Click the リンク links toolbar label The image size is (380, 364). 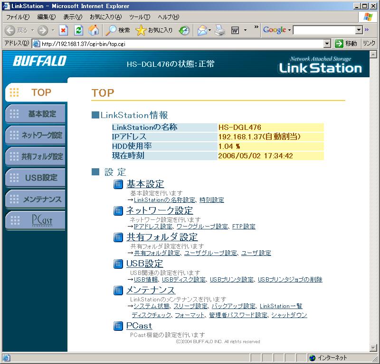point(369,44)
